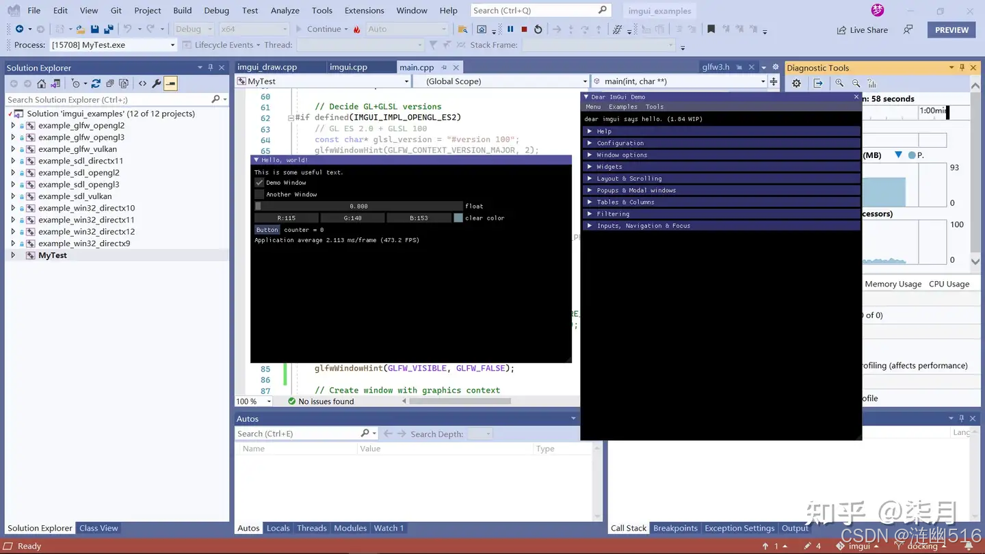The height and width of the screenshot is (554, 985).
Task: Click the Zoom Out icon in Diagnostic Tools
Action: click(x=856, y=83)
